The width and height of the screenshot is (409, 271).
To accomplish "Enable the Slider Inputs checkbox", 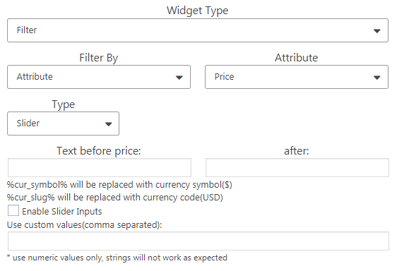I will [x=13, y=210].
